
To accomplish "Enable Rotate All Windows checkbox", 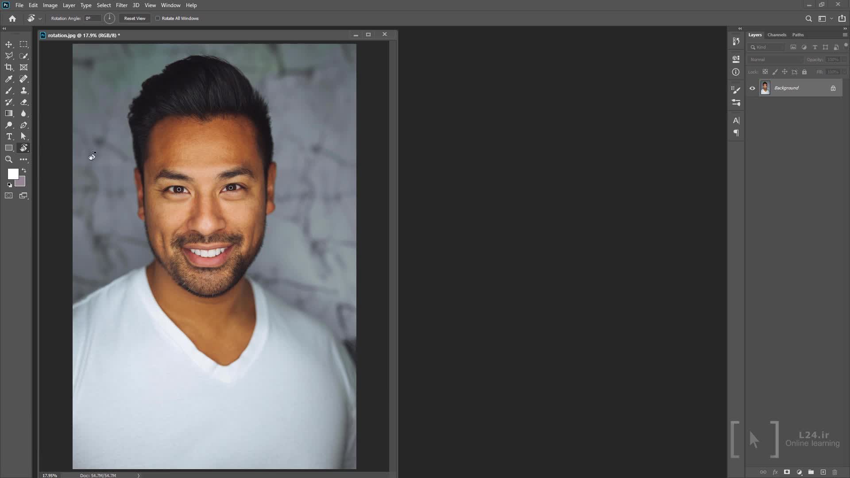I will point(158,19).
